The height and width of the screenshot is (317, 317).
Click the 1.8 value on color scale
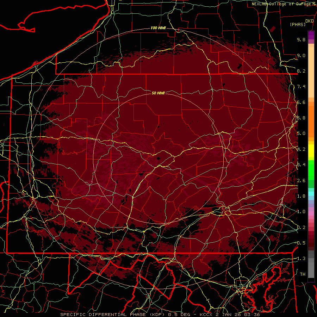[301, 196]
